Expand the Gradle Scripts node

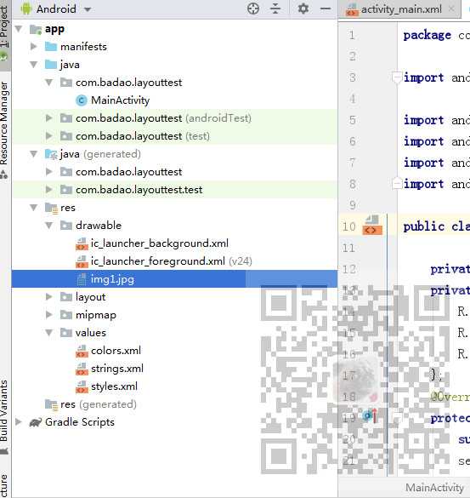point(19,422)
